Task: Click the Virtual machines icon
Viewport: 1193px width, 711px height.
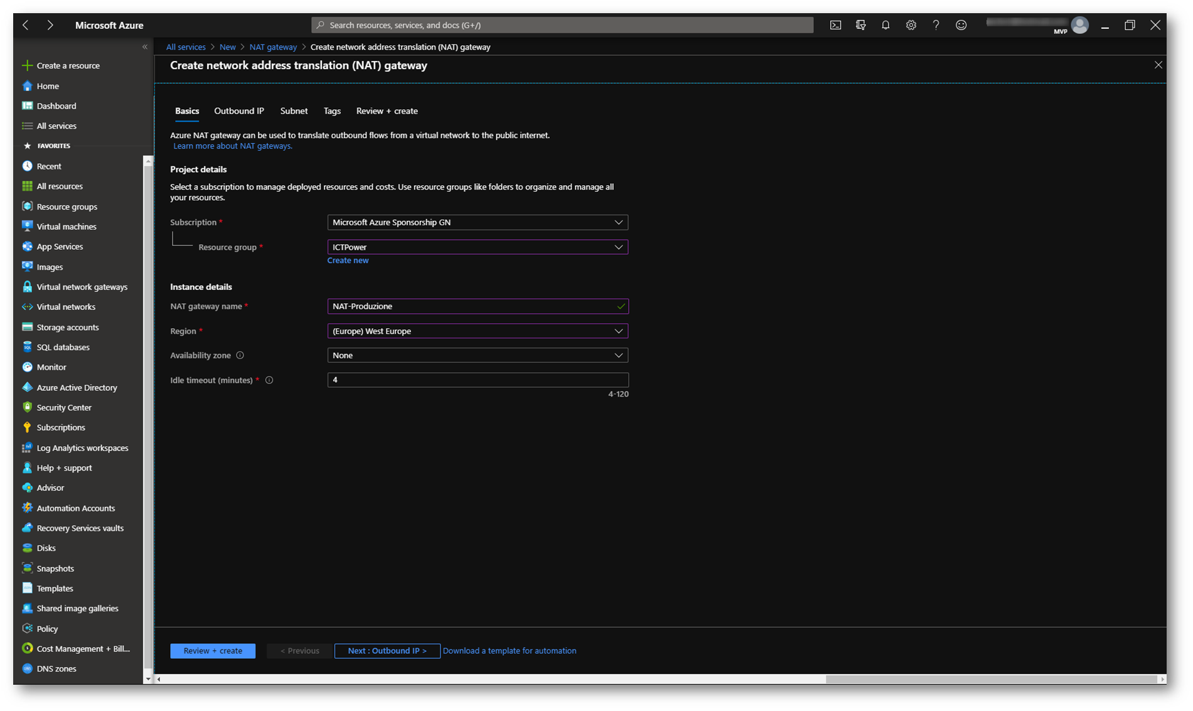Action: (27, 227)
